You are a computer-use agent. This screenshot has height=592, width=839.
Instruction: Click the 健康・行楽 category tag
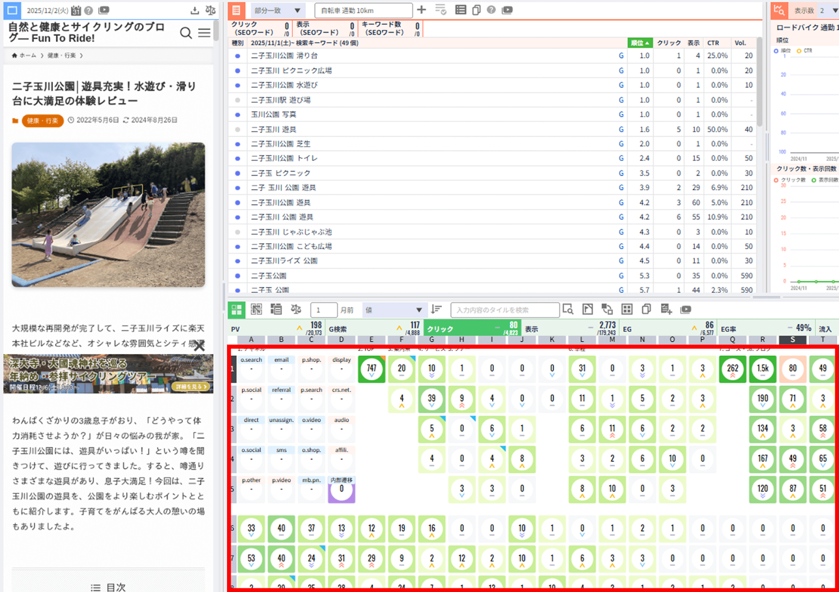point(42,121)
